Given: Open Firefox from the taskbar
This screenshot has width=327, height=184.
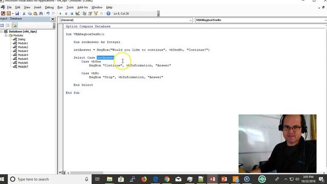Looking at the screenshot, I should click(144, 179).
